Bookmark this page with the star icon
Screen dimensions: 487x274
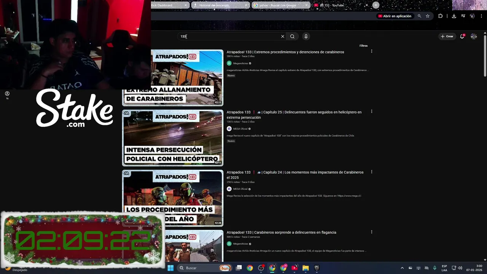pyautogui.click(x=428, y=16)
